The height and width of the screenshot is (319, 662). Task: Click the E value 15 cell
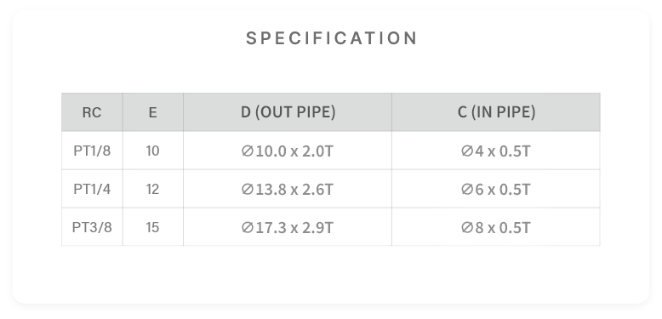pyautogui.click(x=153, y=227)
